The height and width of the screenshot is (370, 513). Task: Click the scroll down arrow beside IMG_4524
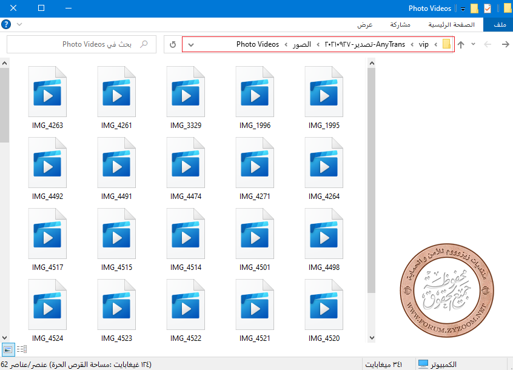tap(5, 338)
